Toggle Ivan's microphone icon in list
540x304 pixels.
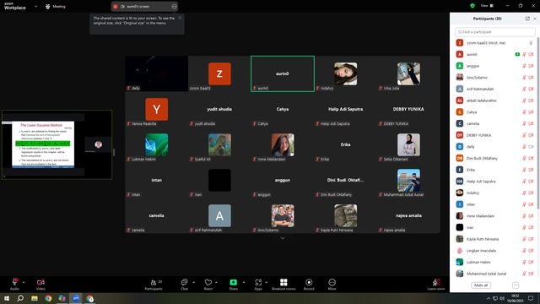click(524, 227)
